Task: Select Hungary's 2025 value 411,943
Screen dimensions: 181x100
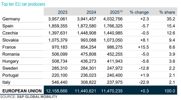Action: pyautogui.click(x=115, y=61)
